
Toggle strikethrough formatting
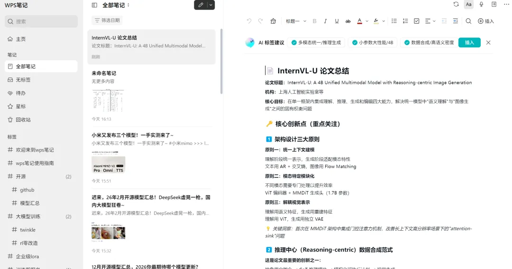pos(348,21)
